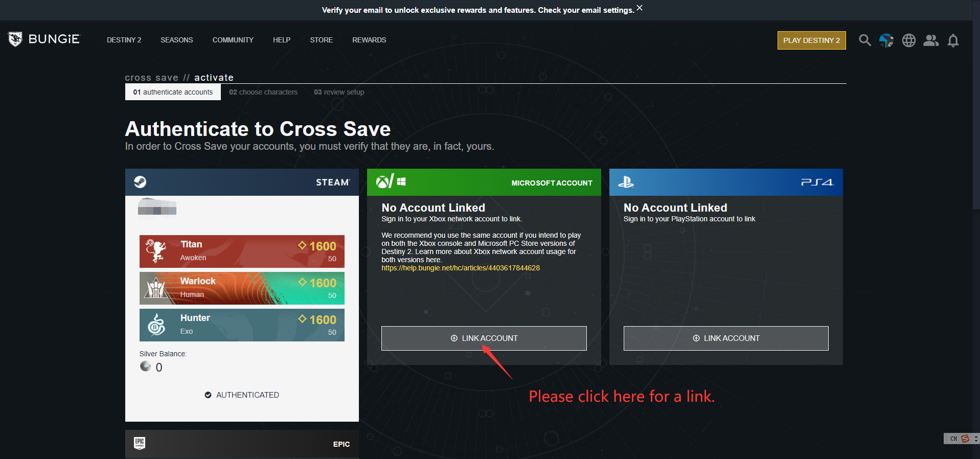Open the help.bungie.net article link
The width and height of the screenshot is (980, 459).
click(x=461, y=268)
